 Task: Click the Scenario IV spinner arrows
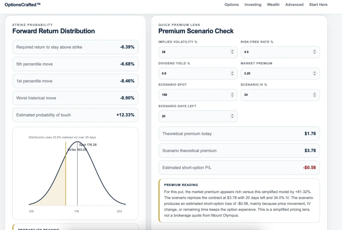pyautogui.click(x=314, y=95)
